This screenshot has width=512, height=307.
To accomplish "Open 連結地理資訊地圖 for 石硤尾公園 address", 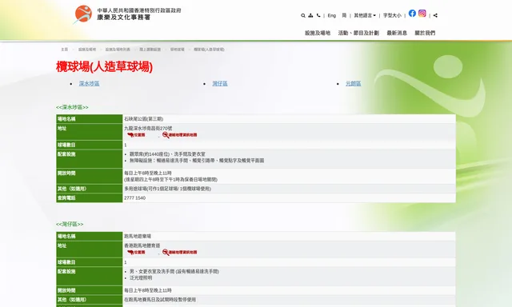I will pyautogui.click(x=179, y=135).
